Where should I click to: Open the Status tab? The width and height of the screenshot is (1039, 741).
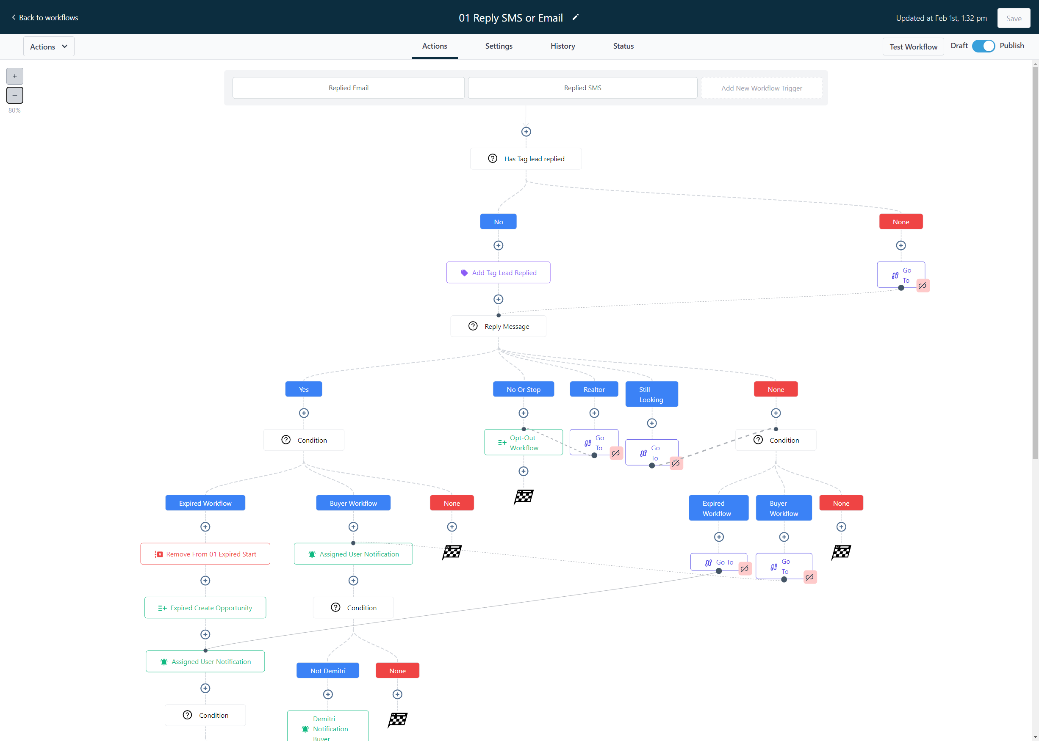(x=623, y=46)
